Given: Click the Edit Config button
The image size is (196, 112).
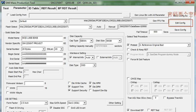Looking at the screenshot, I should pos(180,23).
